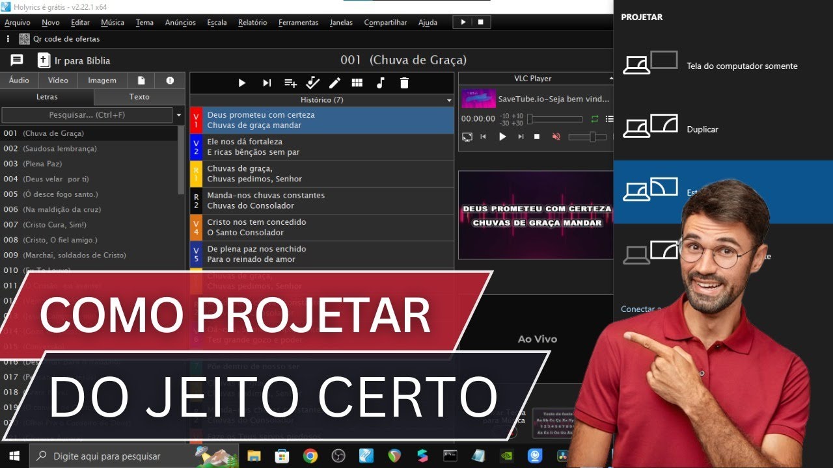Screen dimensions: 833x468
Task: Switch to the Áudio tab
Action: pyautogui.click(x=19, y=81)
